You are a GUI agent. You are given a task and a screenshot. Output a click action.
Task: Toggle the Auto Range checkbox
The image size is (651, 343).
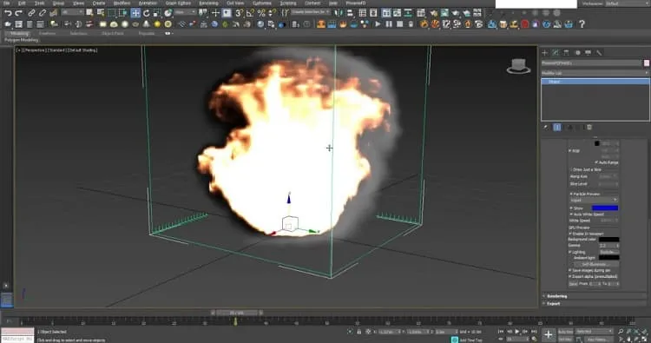(x=596, y=162)
